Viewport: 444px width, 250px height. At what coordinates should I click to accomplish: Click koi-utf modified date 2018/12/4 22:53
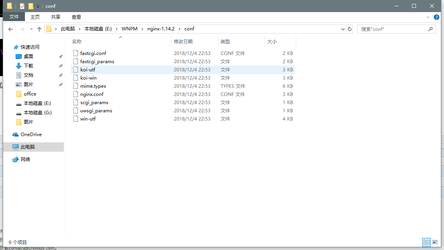point(192,70)
